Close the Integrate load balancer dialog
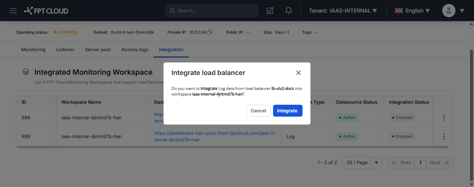This screenshot has height=187, width=474. [x=299, y=73]
